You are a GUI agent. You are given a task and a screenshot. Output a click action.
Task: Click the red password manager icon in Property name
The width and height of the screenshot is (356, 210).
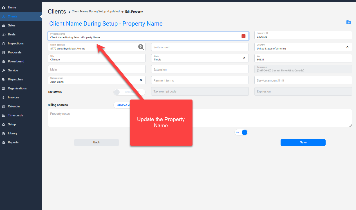tap(243, 36)
